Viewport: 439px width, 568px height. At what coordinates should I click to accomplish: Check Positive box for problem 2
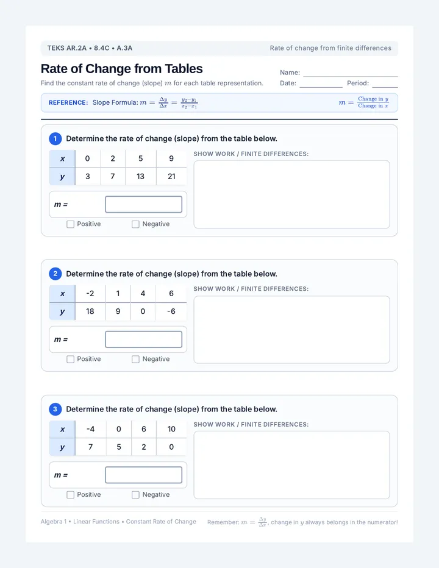[70, 359]
